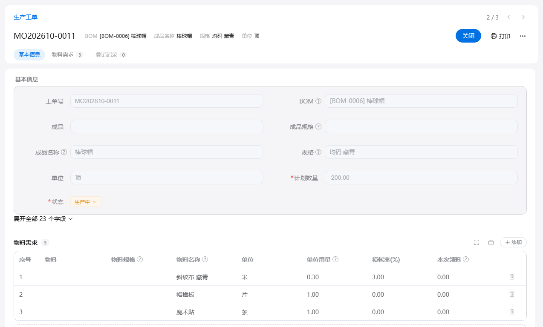The image size is (543, 327).
Task: Click the 打印 print button
Action: (x=500, y=36)
